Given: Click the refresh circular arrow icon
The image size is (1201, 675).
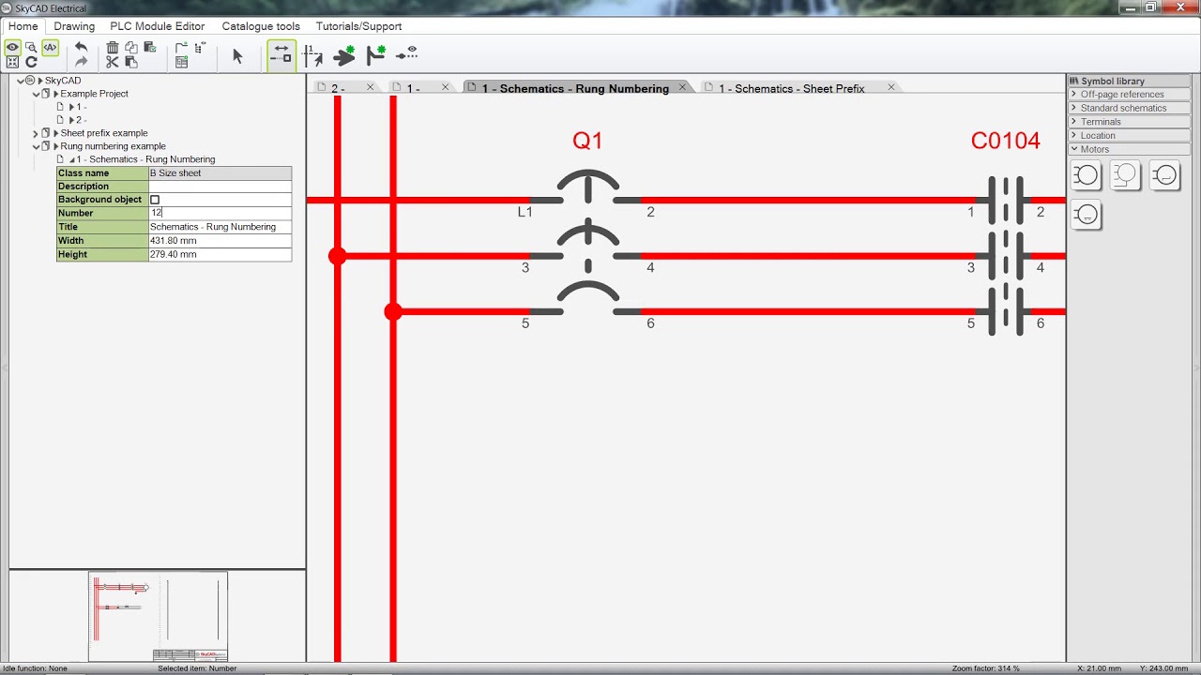Looking at the screenshot, I should pyautogui.click(x=31, y=63).
